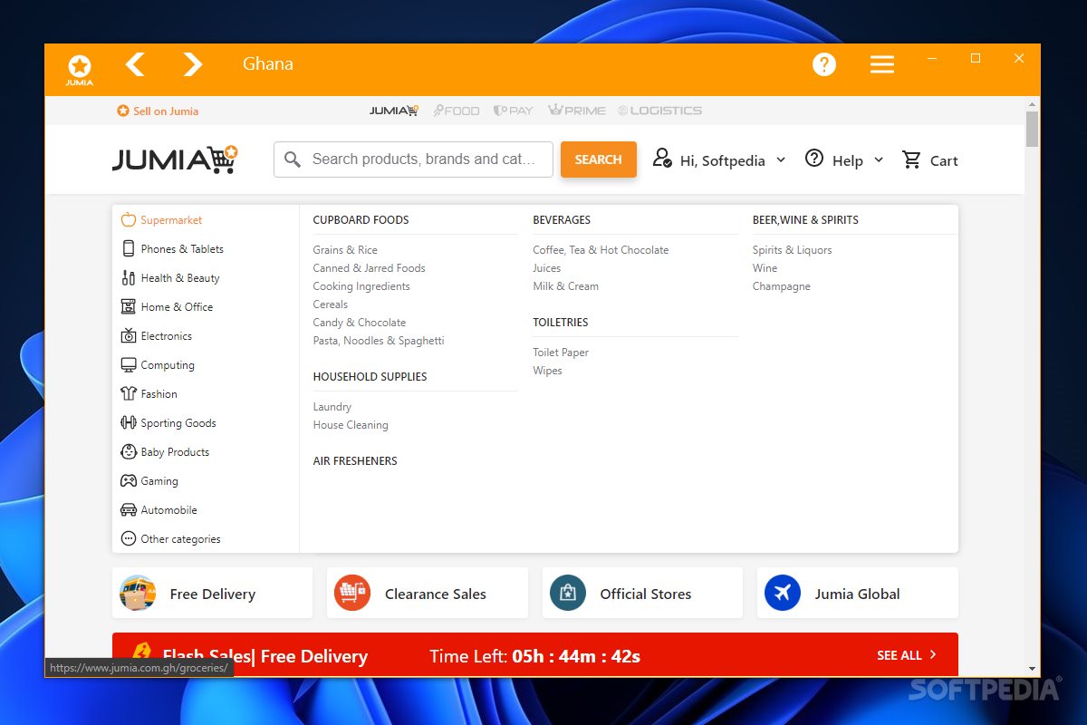Open the Wipes subcategory
This screenshot has width=1087, height=725.
click(547, 371)
